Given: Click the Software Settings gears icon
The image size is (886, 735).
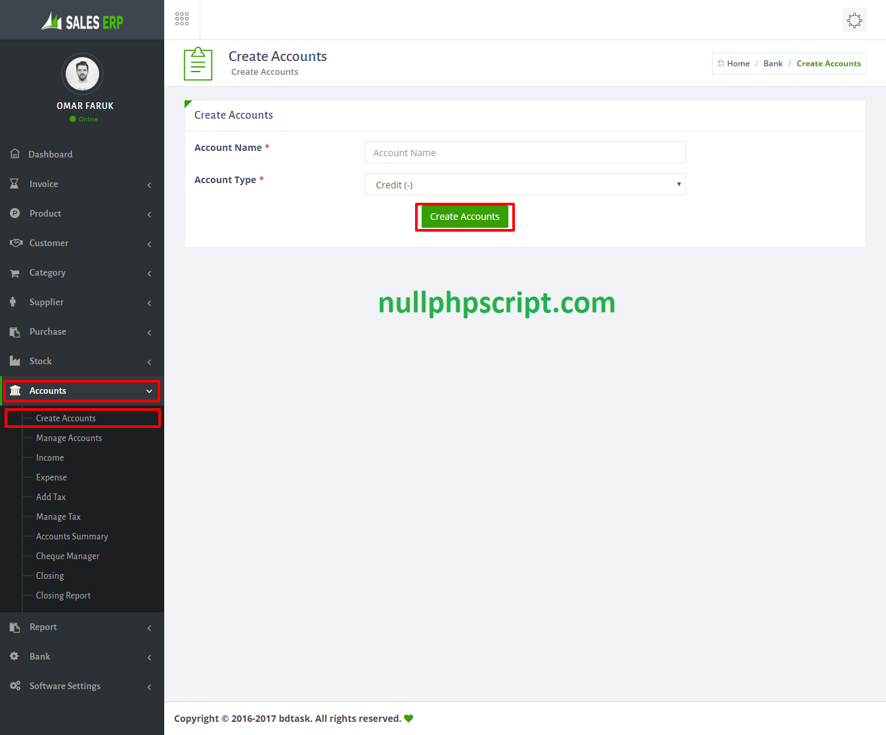Looking at the screenshot, I should [x=15, y=686].
